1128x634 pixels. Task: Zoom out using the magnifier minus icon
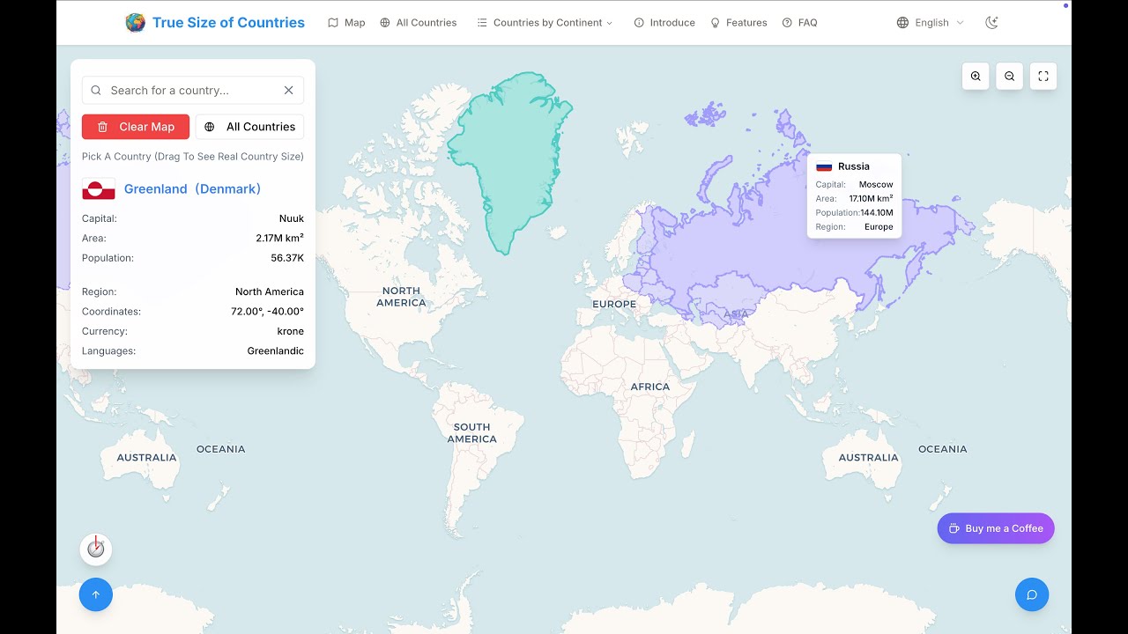(1010, 77)
